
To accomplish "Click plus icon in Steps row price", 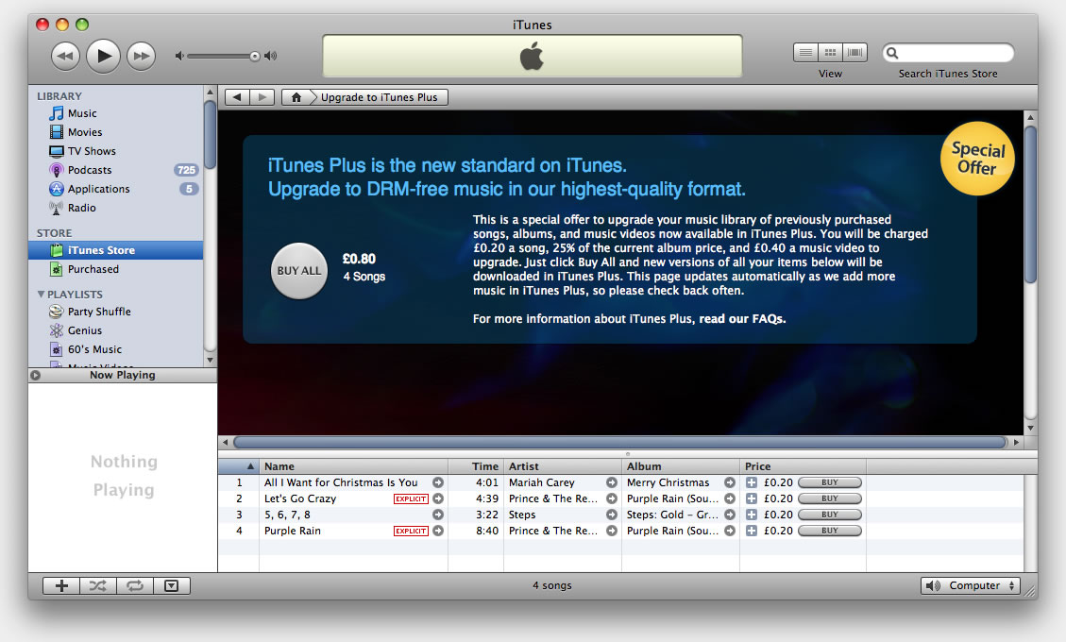I will click(752, 515).
